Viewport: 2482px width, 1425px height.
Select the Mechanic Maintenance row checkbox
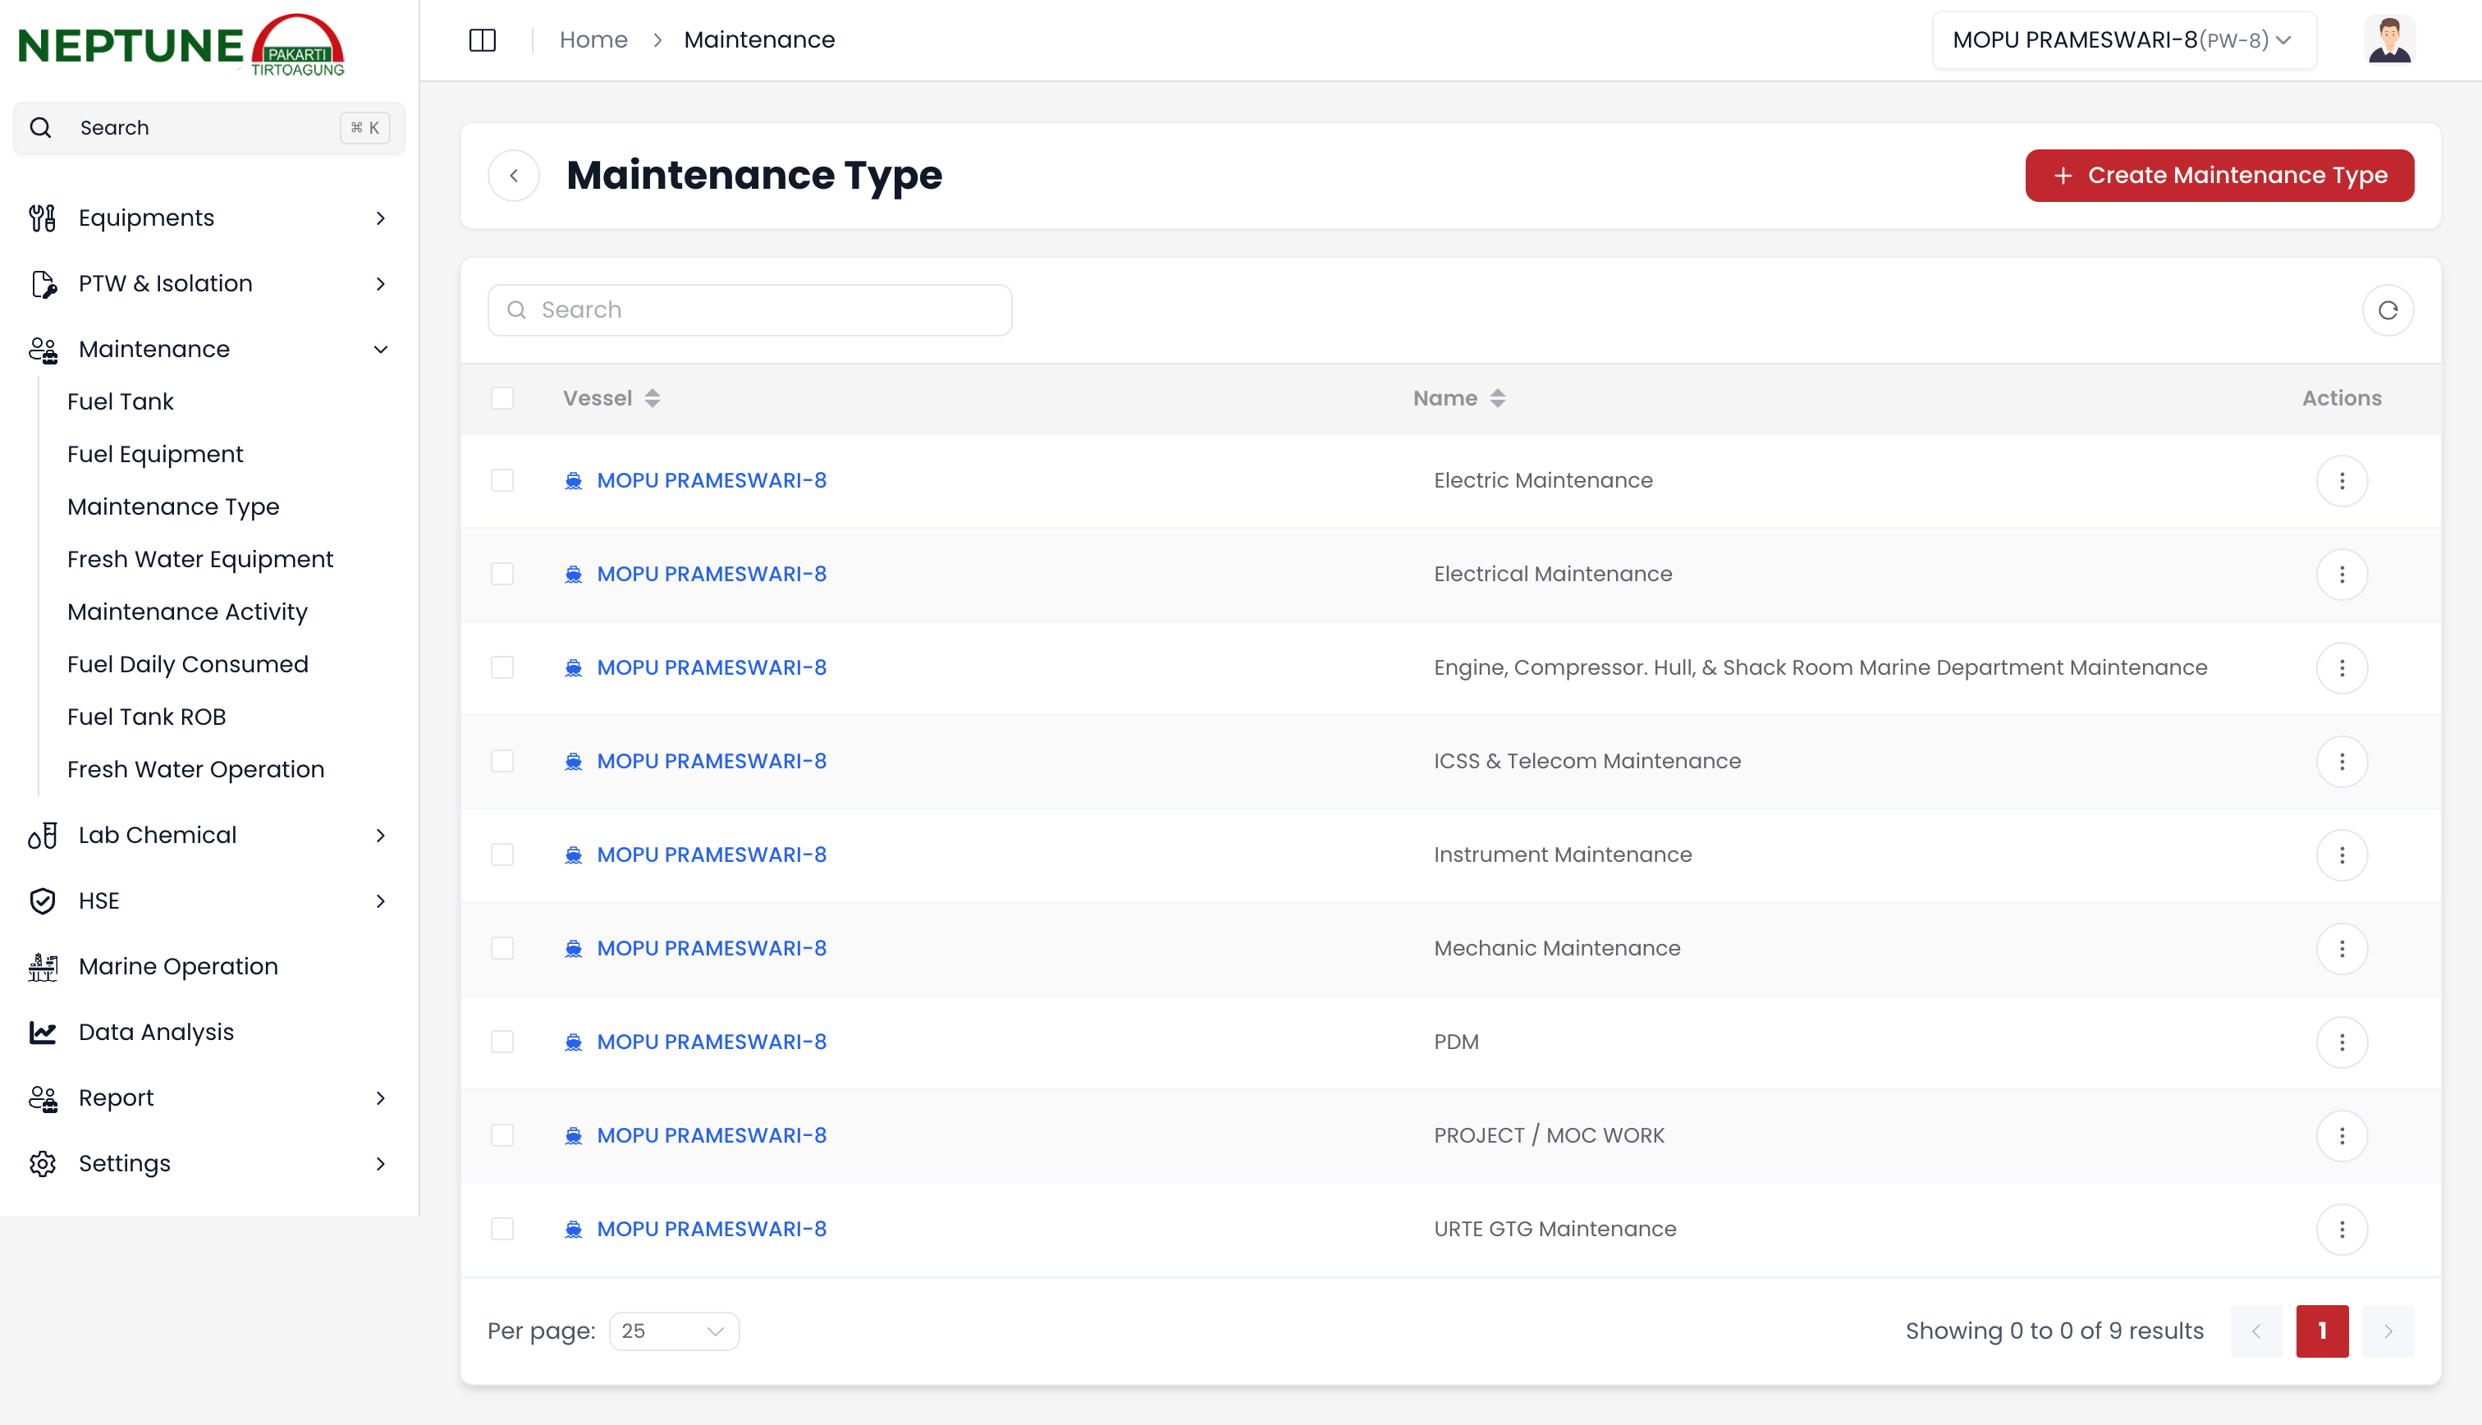(x=501, y=948)
